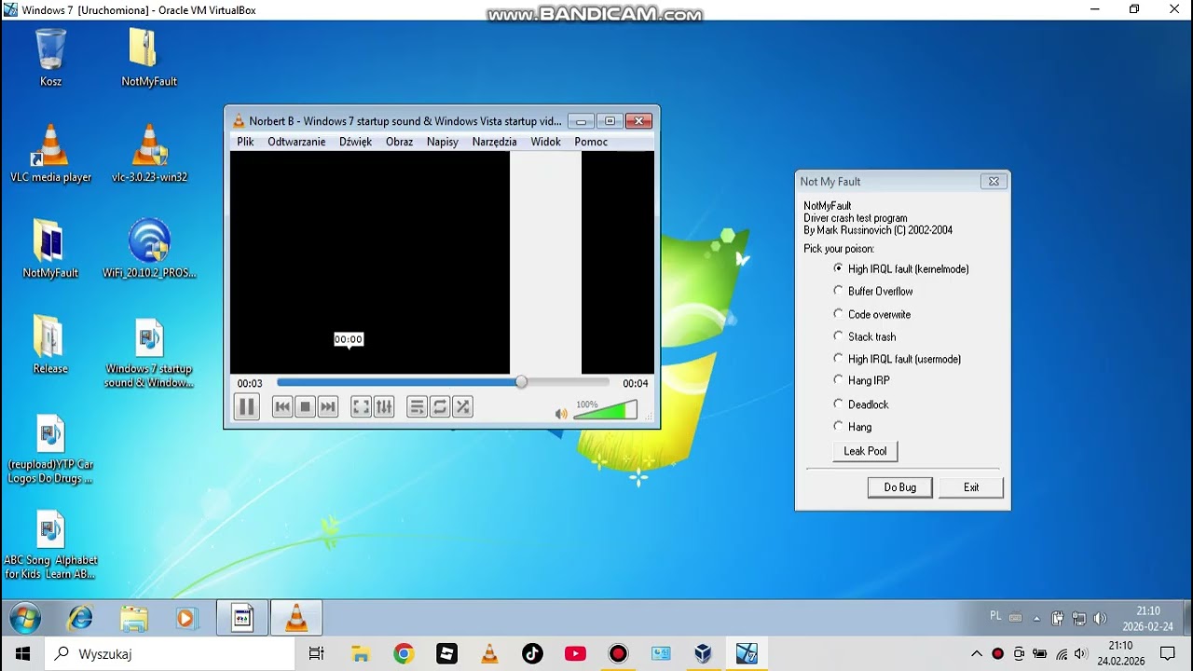Jump to previous track in VLC
This screenshot has height=671, width=1193.
click(282, 406)
